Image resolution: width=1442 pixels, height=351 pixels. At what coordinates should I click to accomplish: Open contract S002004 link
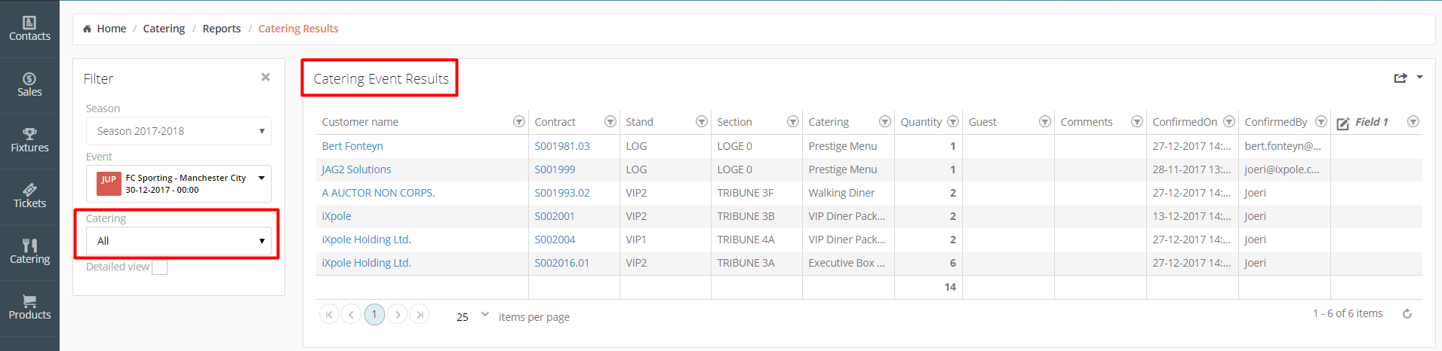tap(555, 240)
